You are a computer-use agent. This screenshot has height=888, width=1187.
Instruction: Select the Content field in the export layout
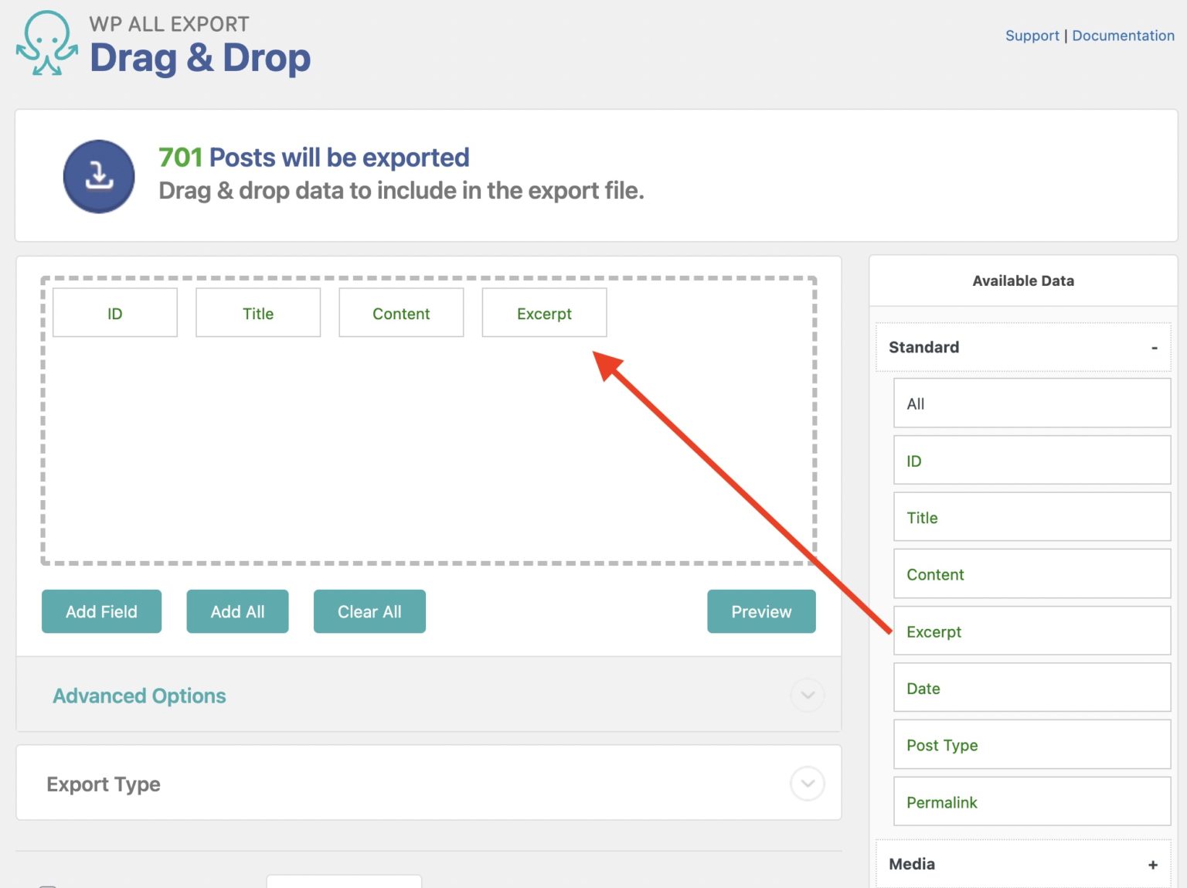[x=400, y=312]
